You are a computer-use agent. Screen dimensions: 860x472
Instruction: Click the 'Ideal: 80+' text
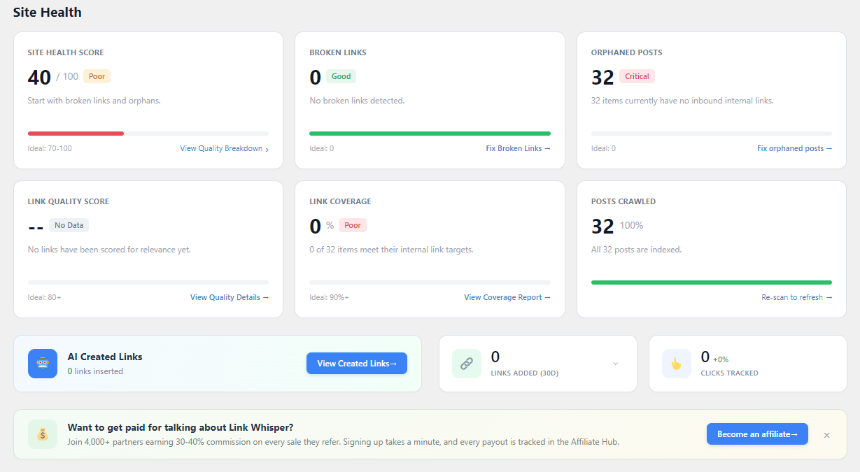pyautogui.click(x=45, y=297)
